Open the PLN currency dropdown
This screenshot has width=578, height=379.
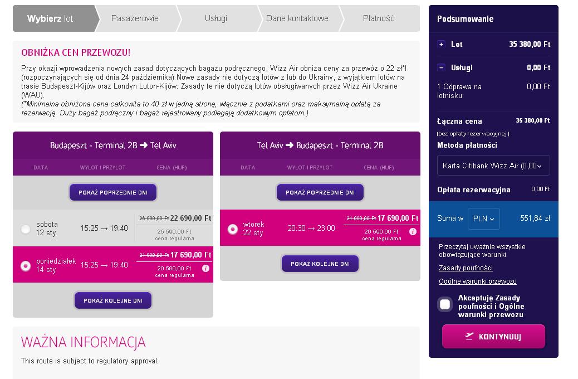click(484, 218)
